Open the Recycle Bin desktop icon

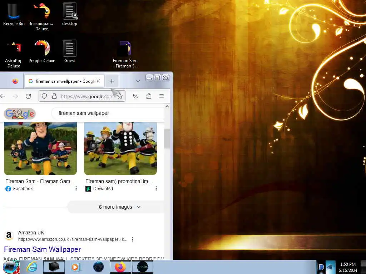click(x=14, y=14)
